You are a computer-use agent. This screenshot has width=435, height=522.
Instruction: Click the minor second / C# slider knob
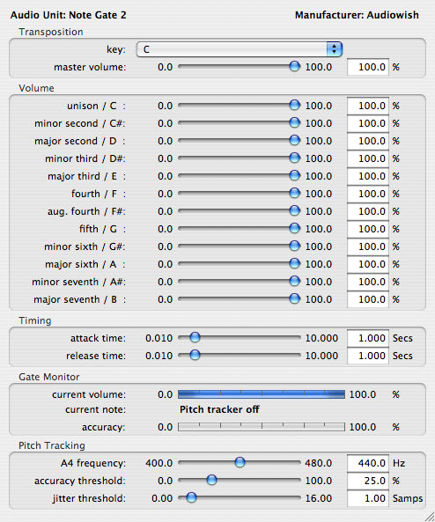pyautogui.click(x=294, y=123)
